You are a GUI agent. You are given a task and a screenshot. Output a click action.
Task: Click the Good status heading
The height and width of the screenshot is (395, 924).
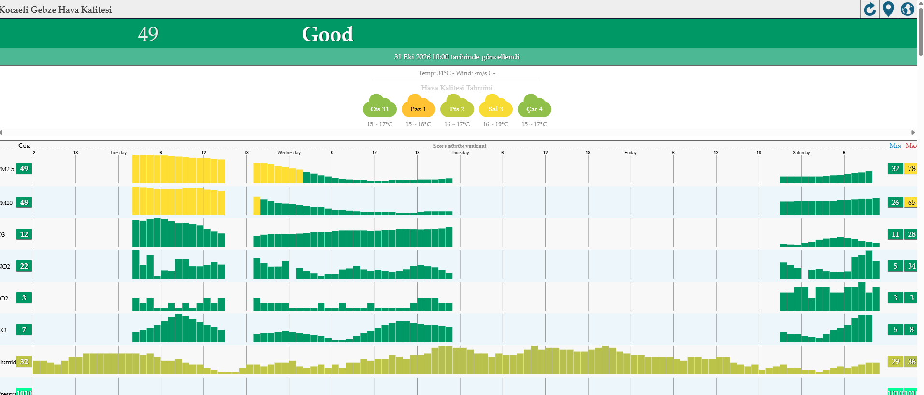328,34
